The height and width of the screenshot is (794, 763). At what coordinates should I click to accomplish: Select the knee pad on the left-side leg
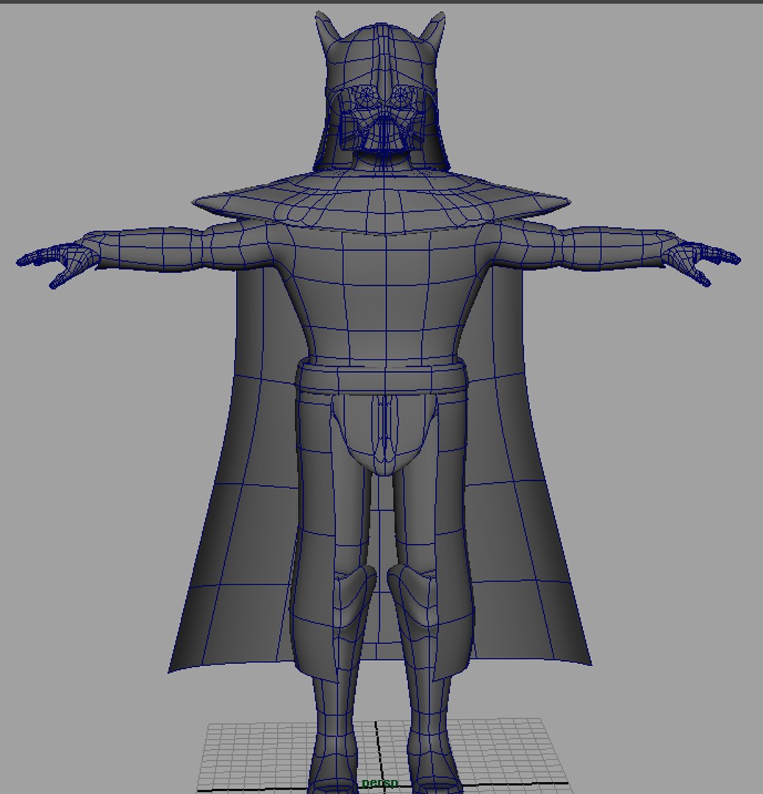click(356, 596)
